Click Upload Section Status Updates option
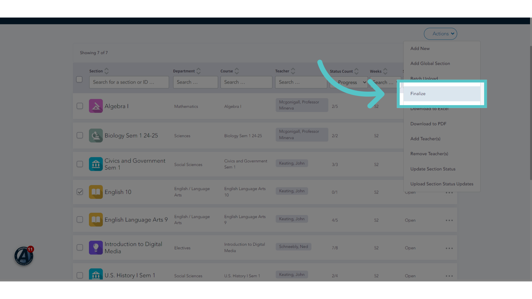Viewport: 532px width, 299px height. pyautogui.click(x=442, y=184)
